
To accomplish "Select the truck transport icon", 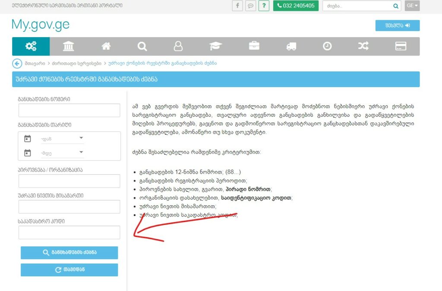I will tap(291, 46).
